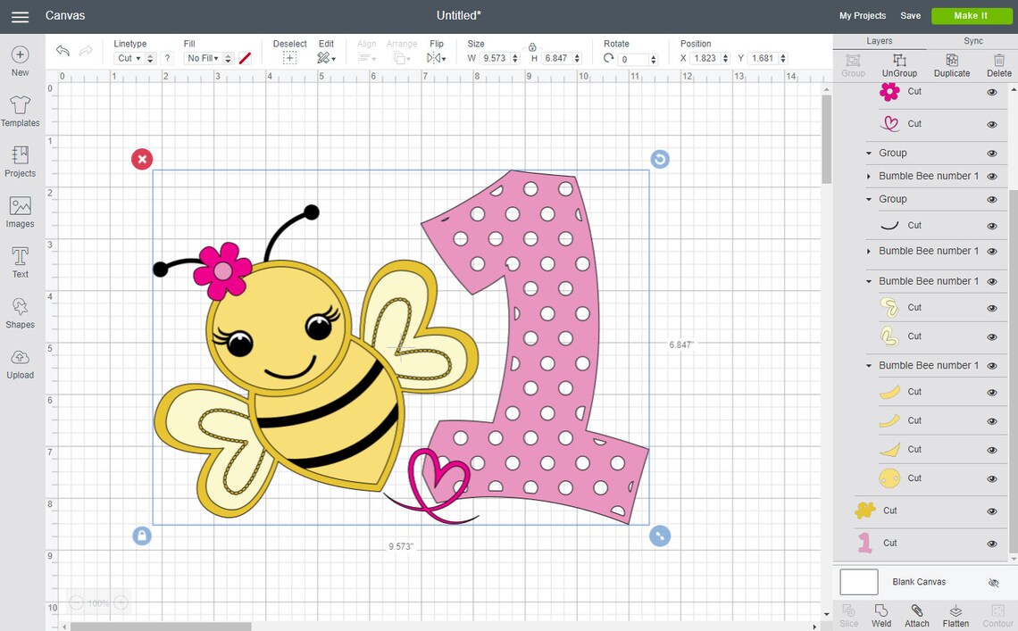Image resolution: width=1018 pixels, height=631 pixels.
Task: Hide the pink flower Cut layer
Action: coord(992,92)
